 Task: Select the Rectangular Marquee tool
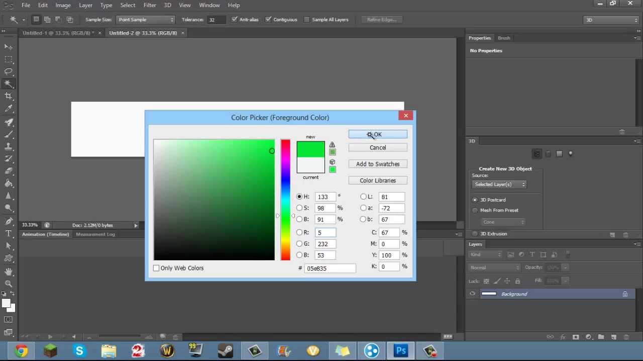pos(9,59)
